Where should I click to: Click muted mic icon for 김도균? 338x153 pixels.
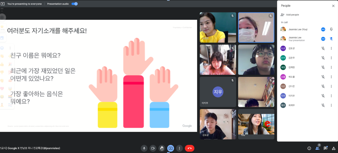(x=323, y=48)
